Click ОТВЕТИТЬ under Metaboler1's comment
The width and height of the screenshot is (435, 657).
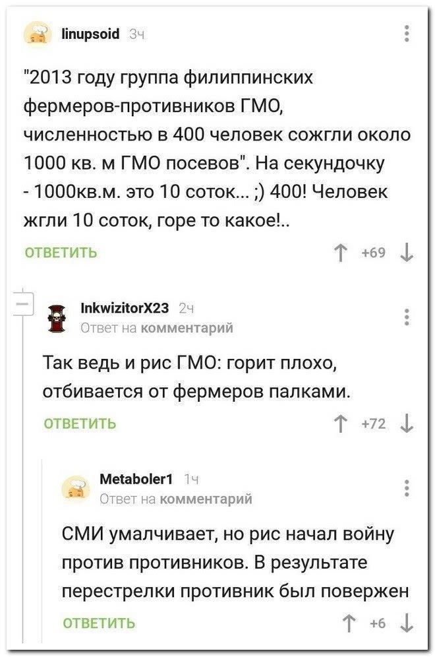(99, 622)
